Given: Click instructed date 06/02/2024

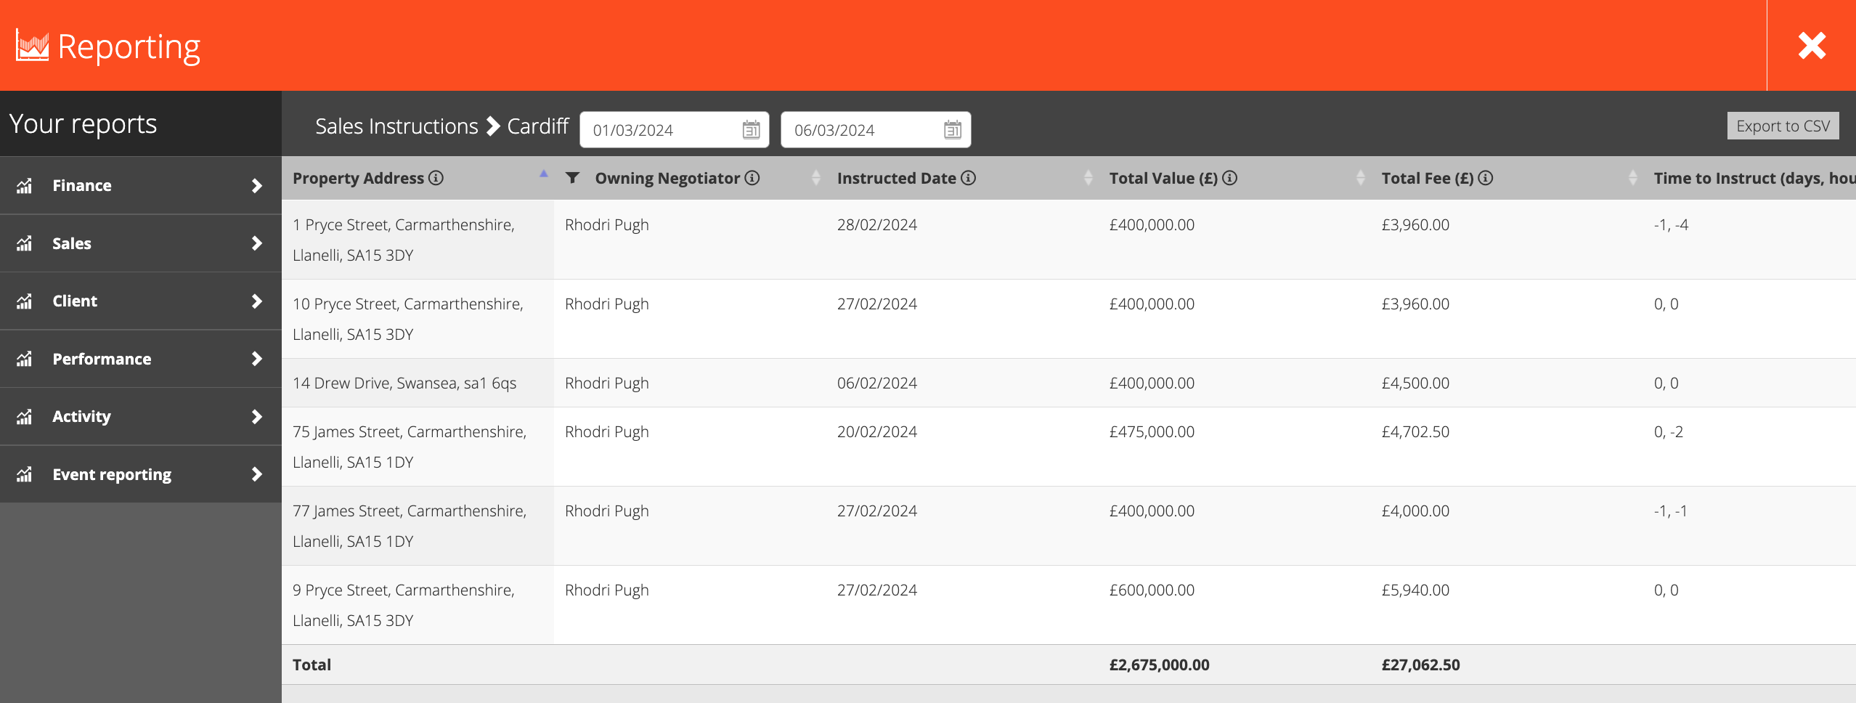Looking at the screenshot, I should [x=876, y=383].
